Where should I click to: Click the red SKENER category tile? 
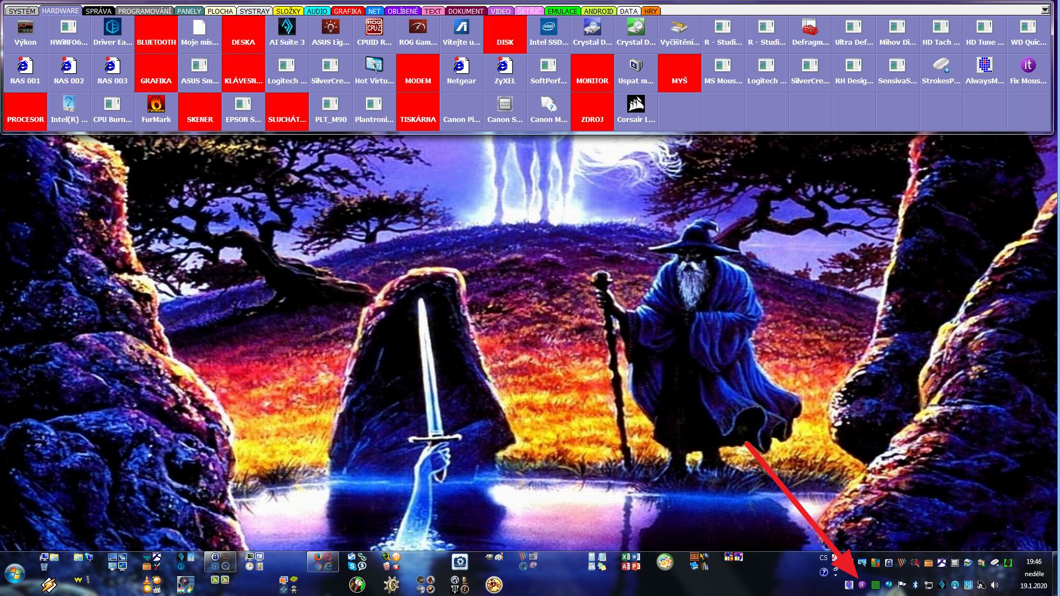point(200,111)
